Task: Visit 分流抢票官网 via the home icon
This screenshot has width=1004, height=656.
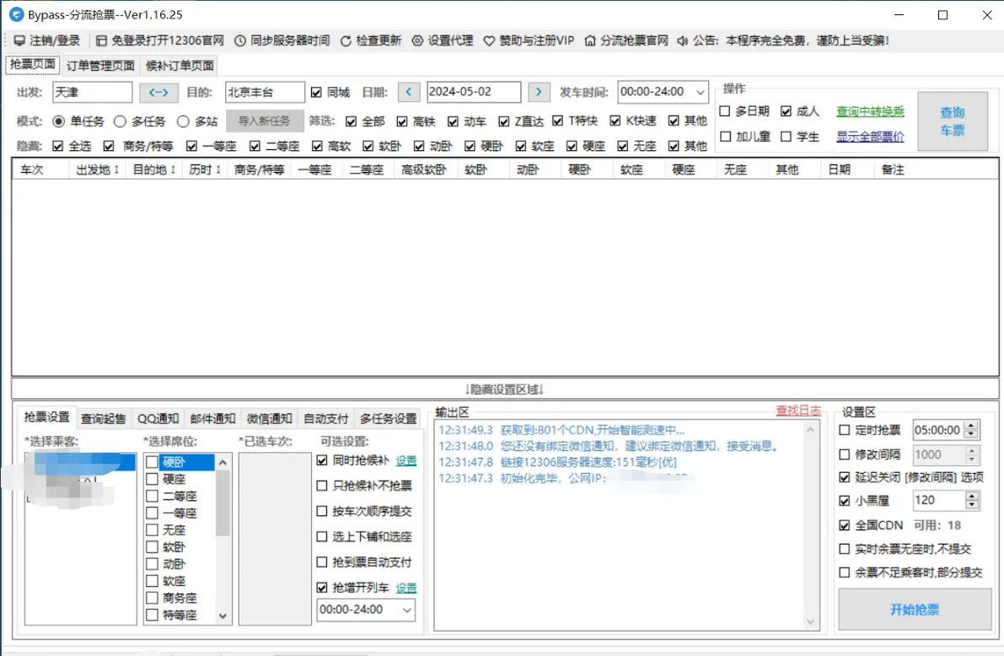Action: point(590,40)
